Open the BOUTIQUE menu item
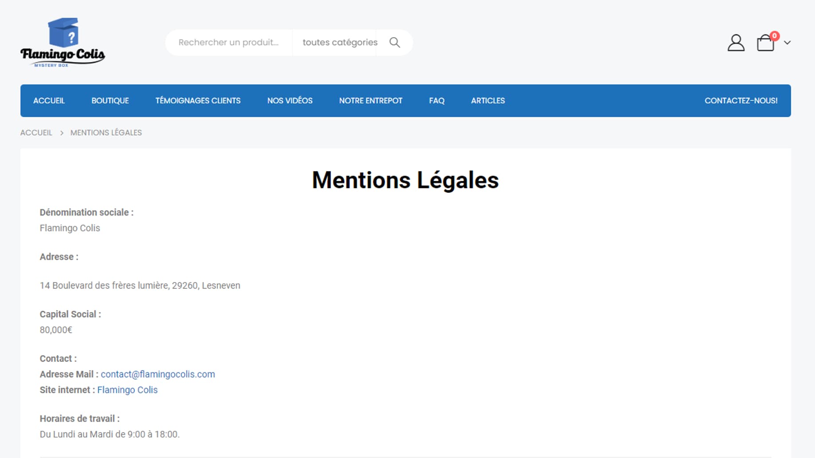Screen dimensions: 815x458 [110, 101]
